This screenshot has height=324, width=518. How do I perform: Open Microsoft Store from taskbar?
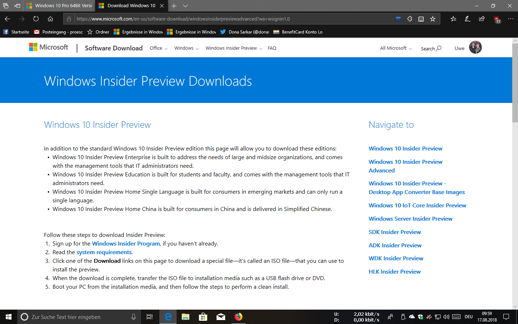pos(203,317)
